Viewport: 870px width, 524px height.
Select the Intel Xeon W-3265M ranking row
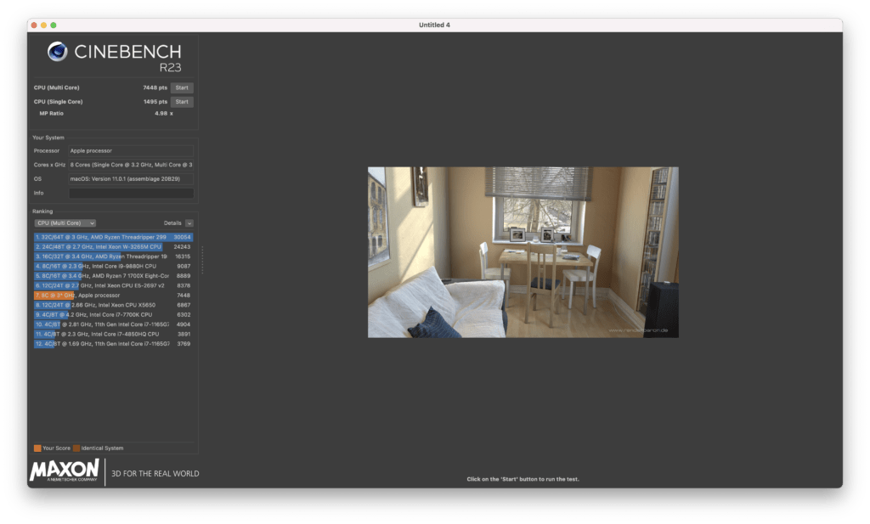(x=113, y=247)
